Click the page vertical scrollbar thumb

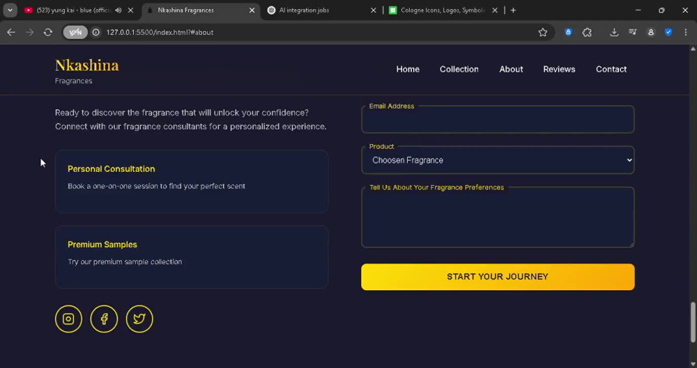(x=693, y=322)
